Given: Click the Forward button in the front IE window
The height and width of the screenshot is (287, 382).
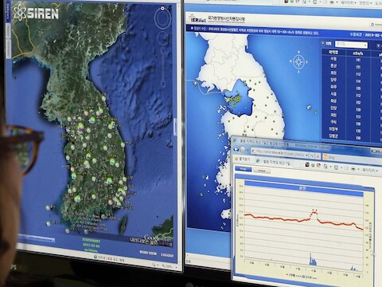Looking at the screenshot, I should [x=243, y=150].
